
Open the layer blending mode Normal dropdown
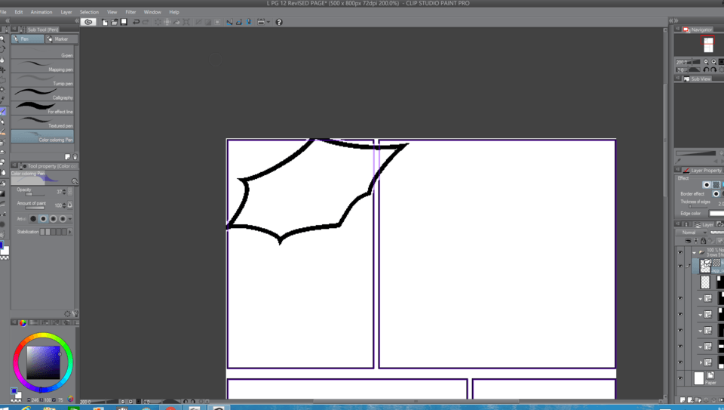pos(692,232)
